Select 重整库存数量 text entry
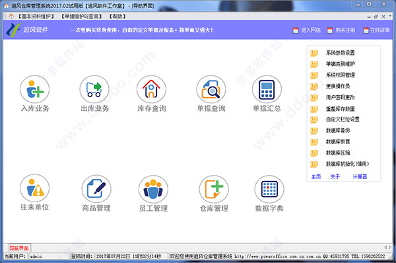 click(340, 109)
